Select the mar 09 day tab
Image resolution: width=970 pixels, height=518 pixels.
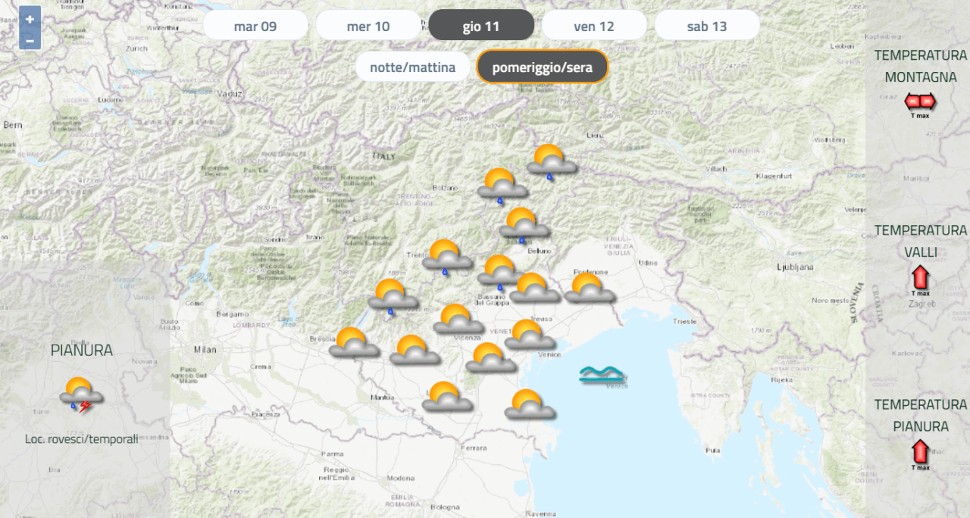pyautogui.click(x=255, y=27)
